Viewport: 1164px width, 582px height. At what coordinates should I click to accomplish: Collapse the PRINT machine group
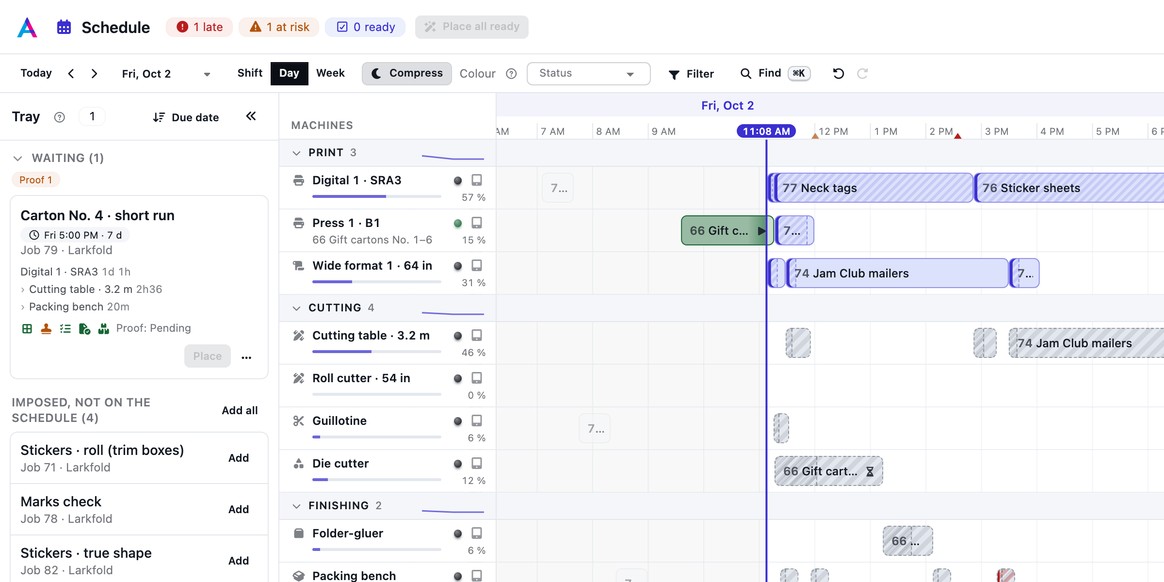[296, 153]
